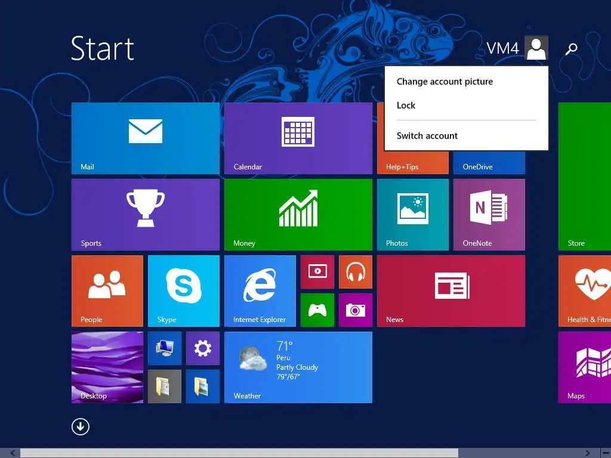Open the Xbox Games small tile
This screenshot has height=458, width=611.
(x=317, y=310)
